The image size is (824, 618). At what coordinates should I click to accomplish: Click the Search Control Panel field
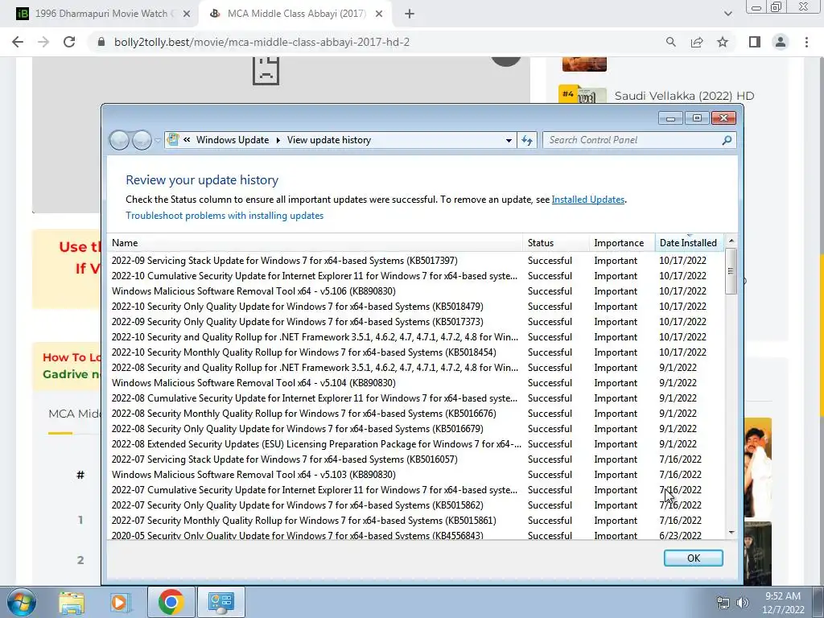(639, 140)
